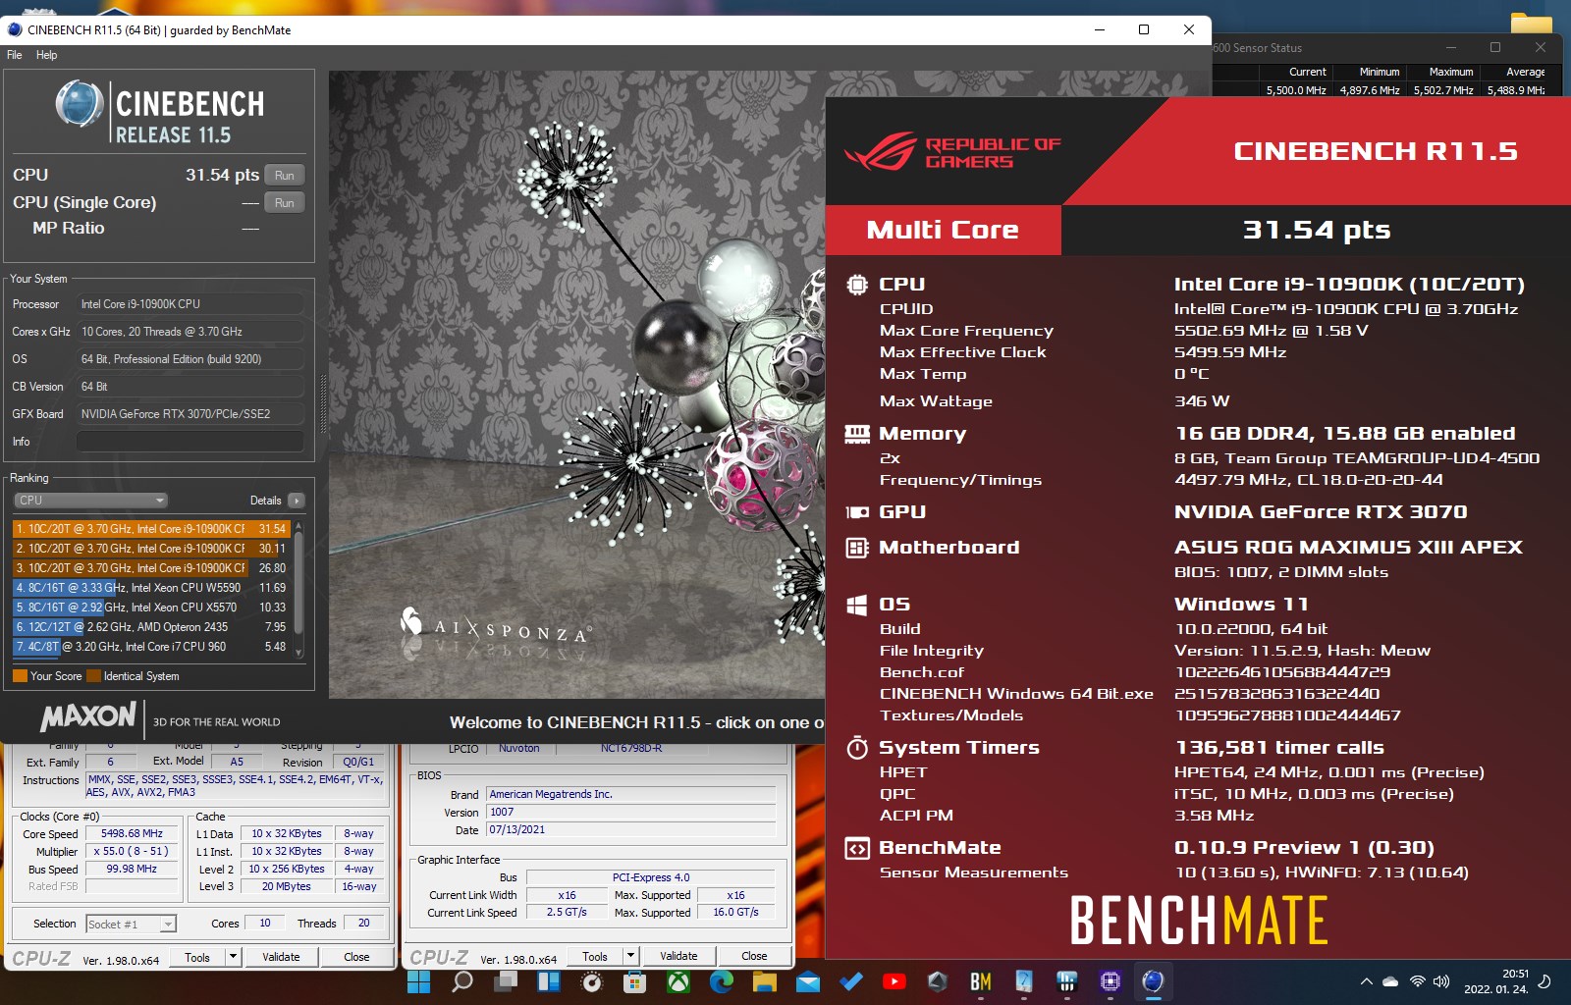Click the BenchMate code-bracket icon
The width and height of the screenshot is (1571, 1005).
(x=857, y=848)
